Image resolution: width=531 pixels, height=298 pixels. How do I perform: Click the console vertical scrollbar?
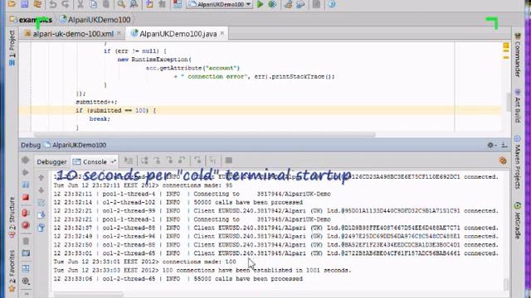pos(506,284)
